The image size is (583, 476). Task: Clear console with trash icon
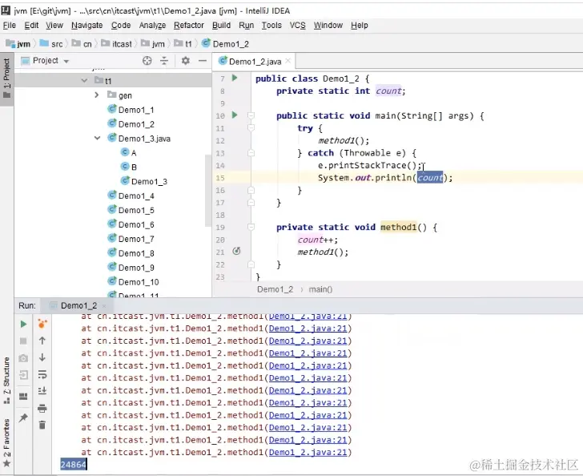pyautogui.click(x=42, y=425)
